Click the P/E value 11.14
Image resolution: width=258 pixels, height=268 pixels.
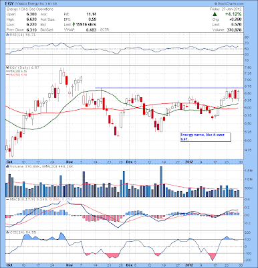92,14
